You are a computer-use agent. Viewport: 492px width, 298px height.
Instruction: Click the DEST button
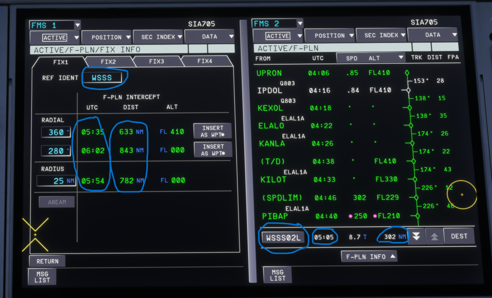(x=459, y=237)
